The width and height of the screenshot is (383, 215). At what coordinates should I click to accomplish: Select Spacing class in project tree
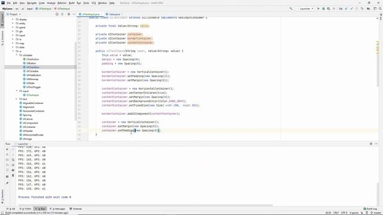pos(27,115)
